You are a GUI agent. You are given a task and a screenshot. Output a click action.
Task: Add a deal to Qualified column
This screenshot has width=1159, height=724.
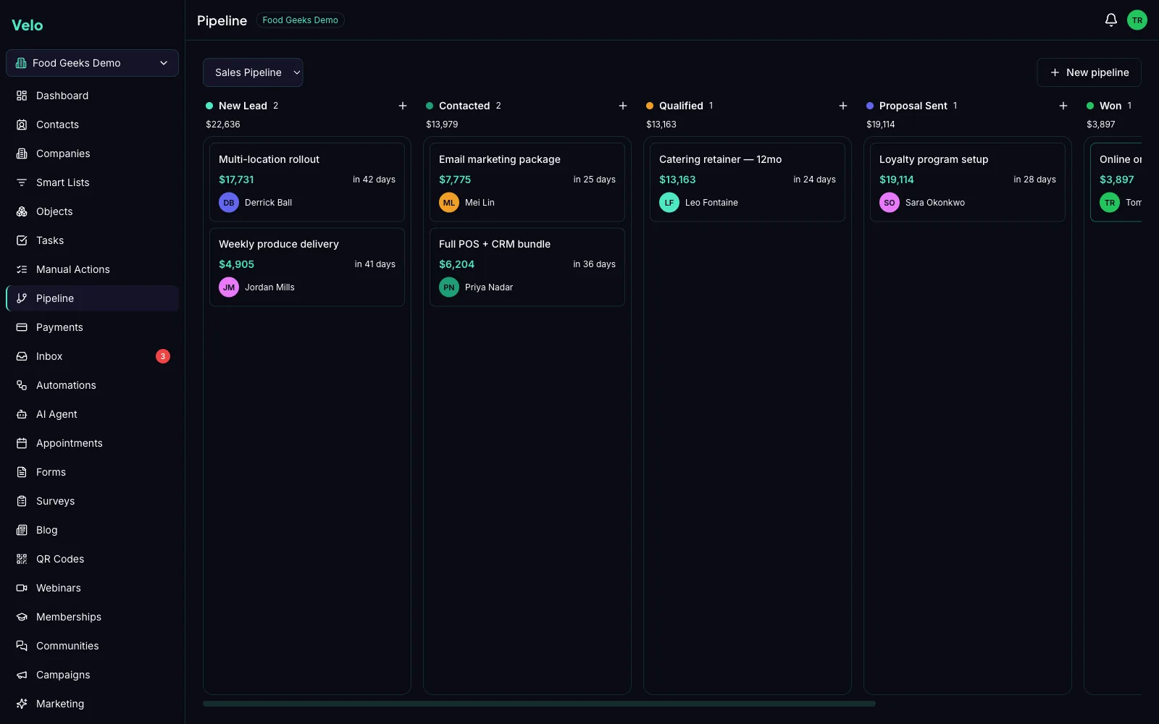[x=843, y=106]
